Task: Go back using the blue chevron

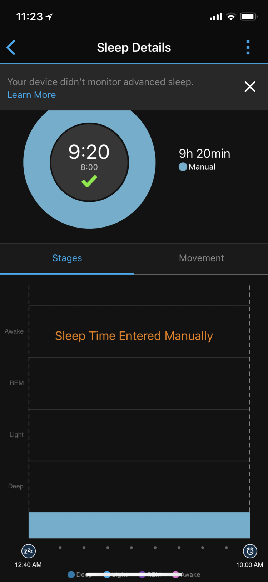Action: click(x=11, y=47)
